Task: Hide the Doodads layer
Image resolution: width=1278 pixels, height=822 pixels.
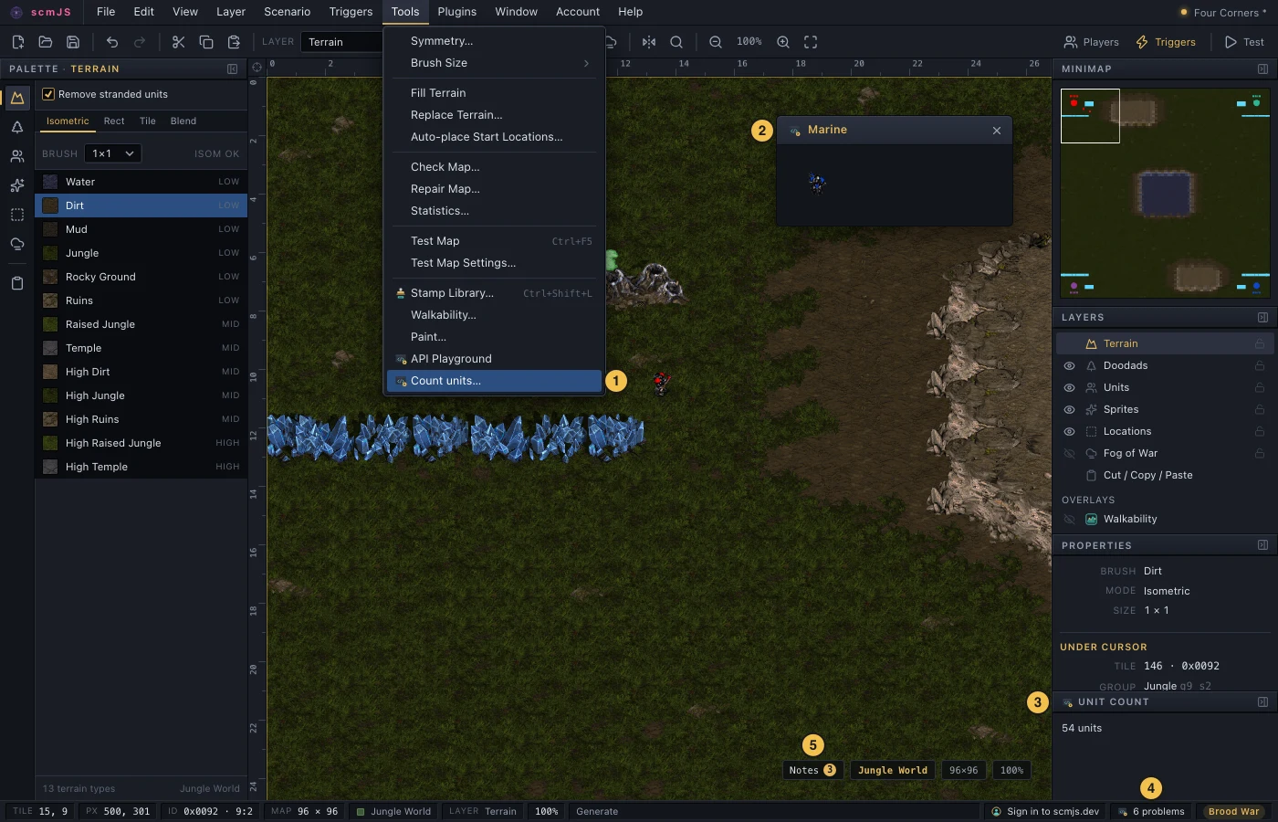Action: click(1069, 365)
